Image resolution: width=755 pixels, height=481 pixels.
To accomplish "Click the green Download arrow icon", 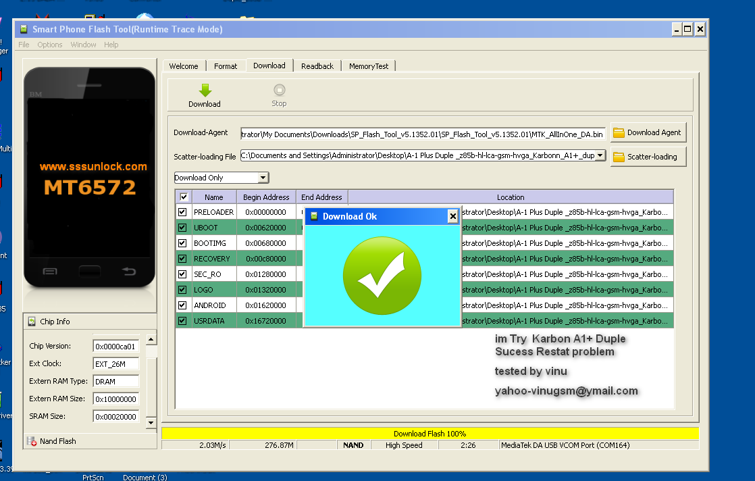I will click(205, 90).
